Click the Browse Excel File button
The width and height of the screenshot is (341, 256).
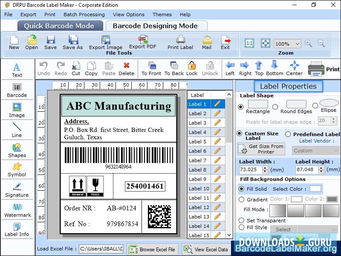coord(152,249)
